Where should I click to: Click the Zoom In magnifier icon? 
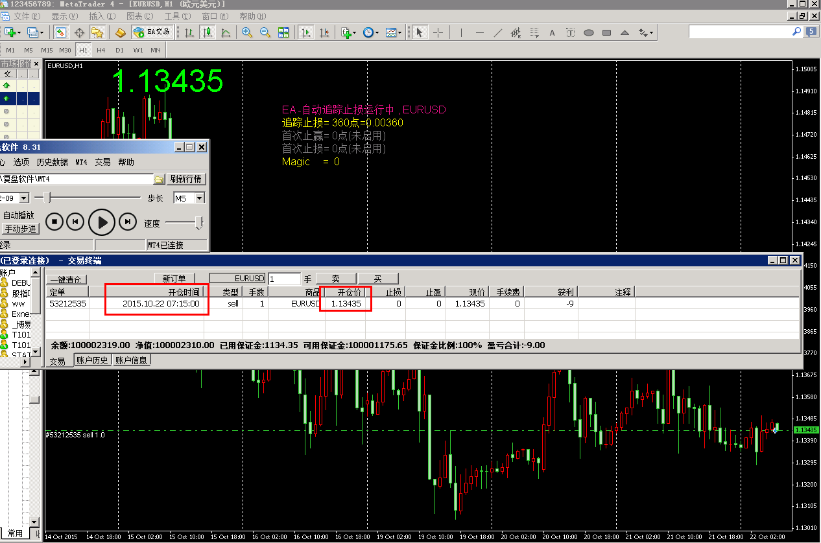pos(247,32)
